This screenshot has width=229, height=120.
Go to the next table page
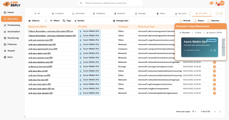220,111
